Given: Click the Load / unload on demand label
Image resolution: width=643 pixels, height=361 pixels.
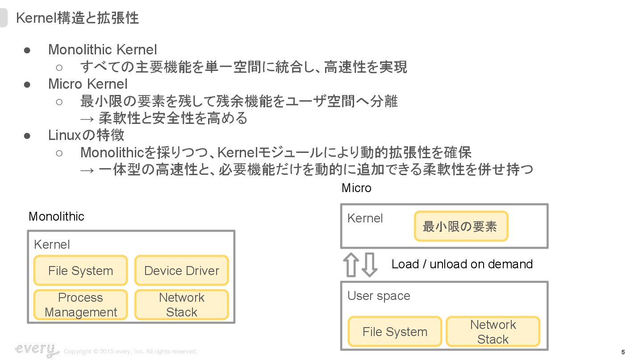Looking at the screenshot, I should tap(462, 264).
